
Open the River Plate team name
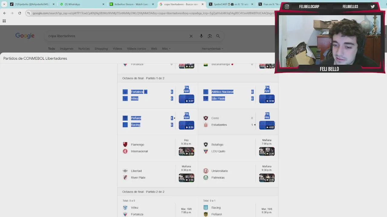coord(138,178)
